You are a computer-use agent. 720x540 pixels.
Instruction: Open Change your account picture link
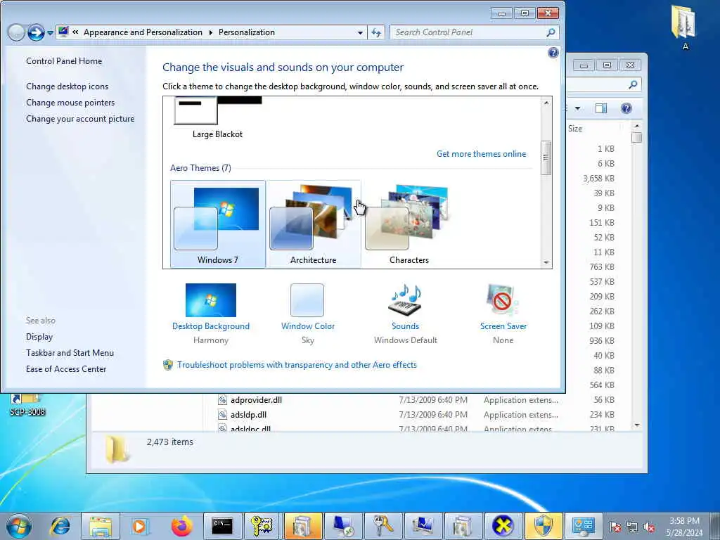coord(80,118)
